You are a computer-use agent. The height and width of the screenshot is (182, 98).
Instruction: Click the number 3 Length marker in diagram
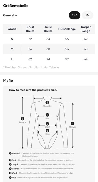tap(22, 119)
